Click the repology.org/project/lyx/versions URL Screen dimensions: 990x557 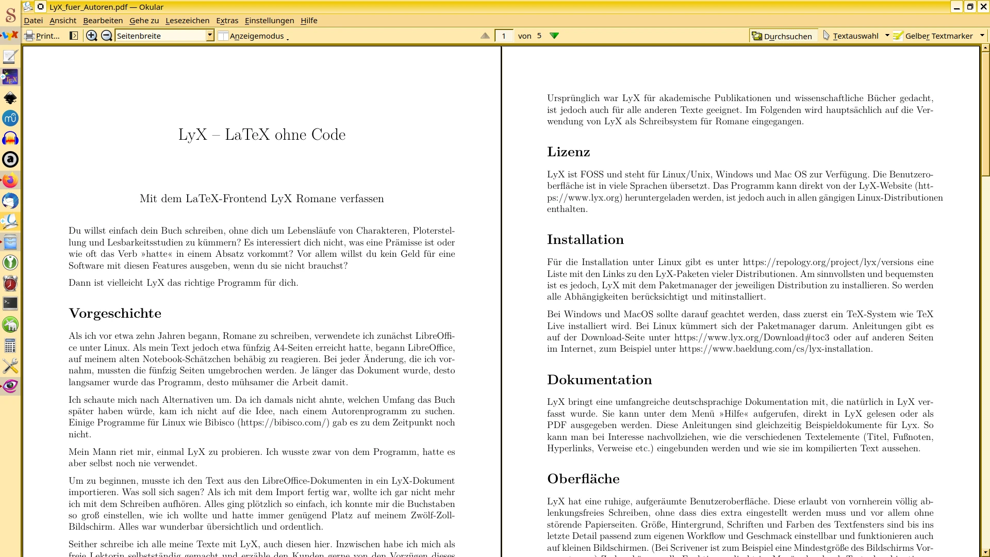829,263
